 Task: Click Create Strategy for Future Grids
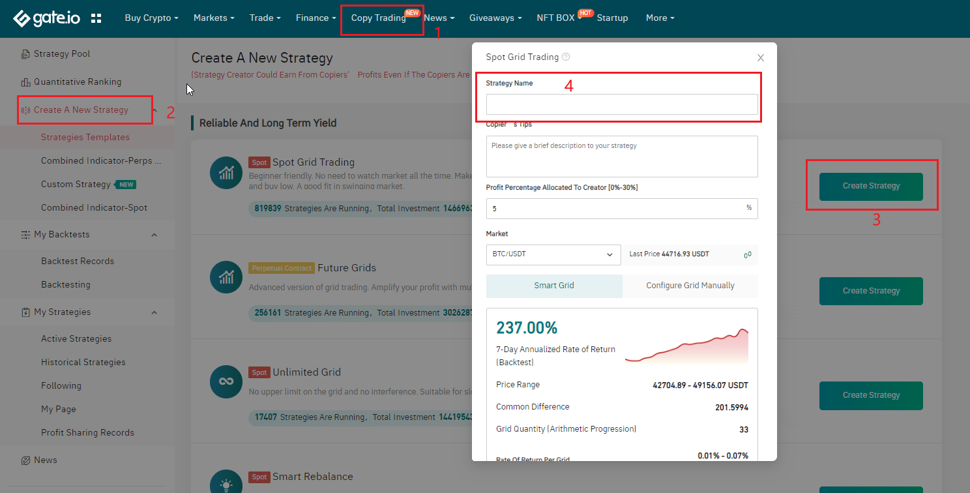tap(870, 291)
